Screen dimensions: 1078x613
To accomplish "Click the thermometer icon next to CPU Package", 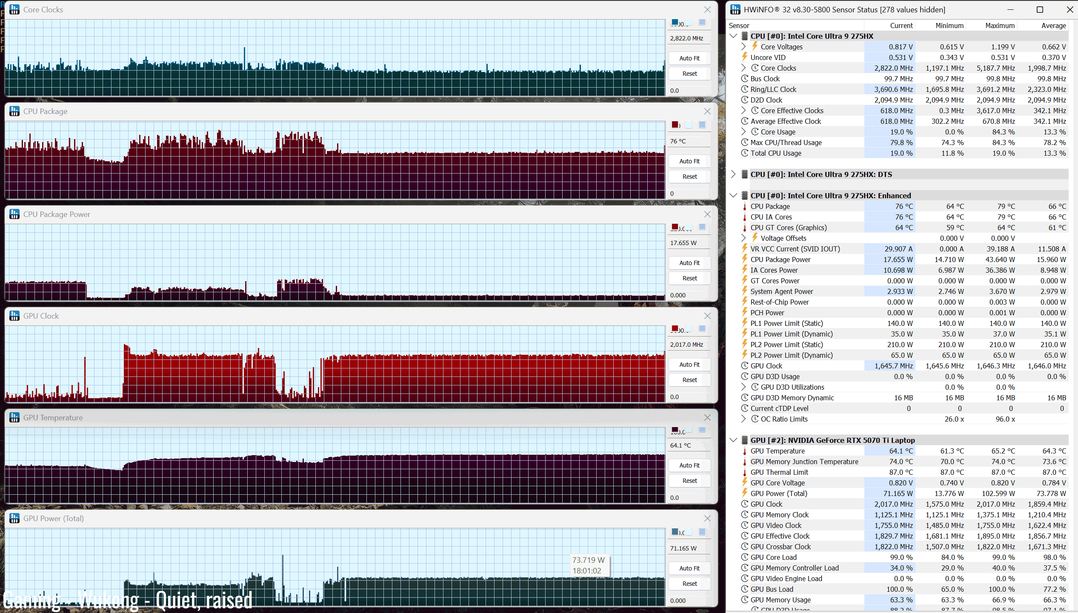I will pos(744,206).
